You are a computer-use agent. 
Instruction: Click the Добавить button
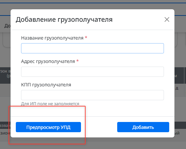143,127
